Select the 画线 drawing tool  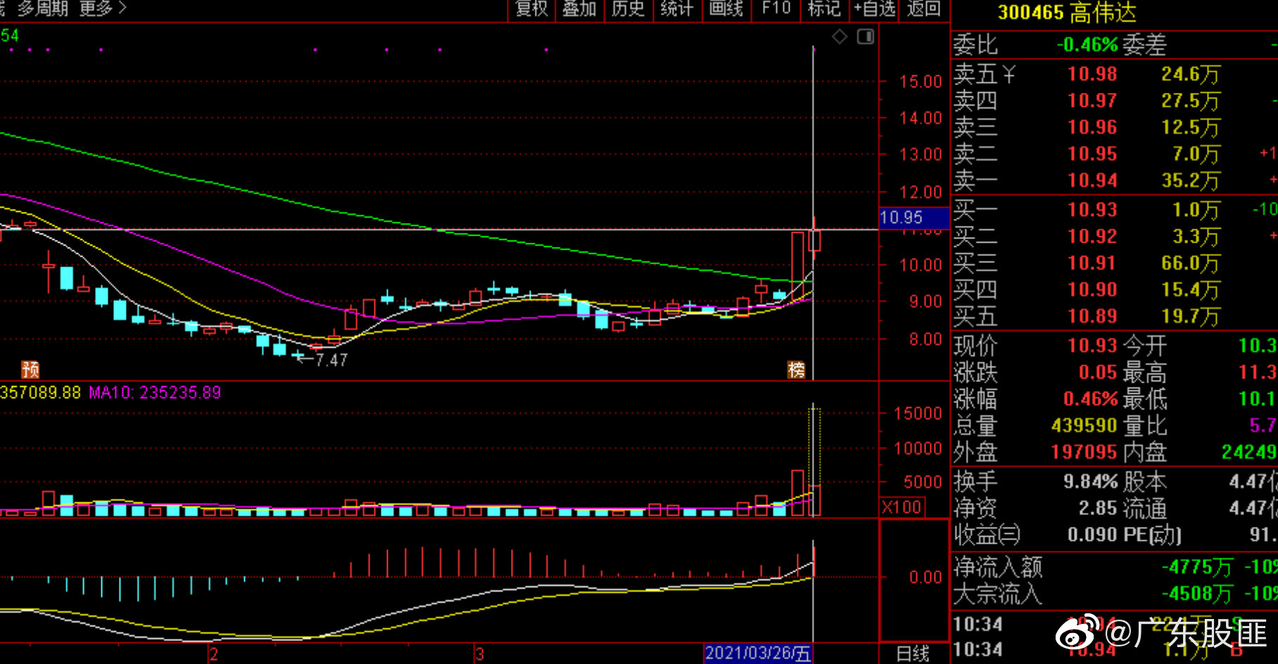(x=726, y=9)
